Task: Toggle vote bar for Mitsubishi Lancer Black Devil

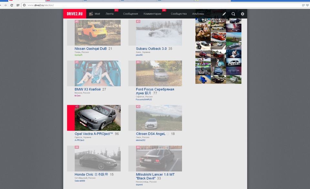Action: [132, 158]
